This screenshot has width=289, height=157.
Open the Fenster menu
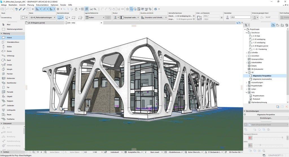[x=63, y=5]
